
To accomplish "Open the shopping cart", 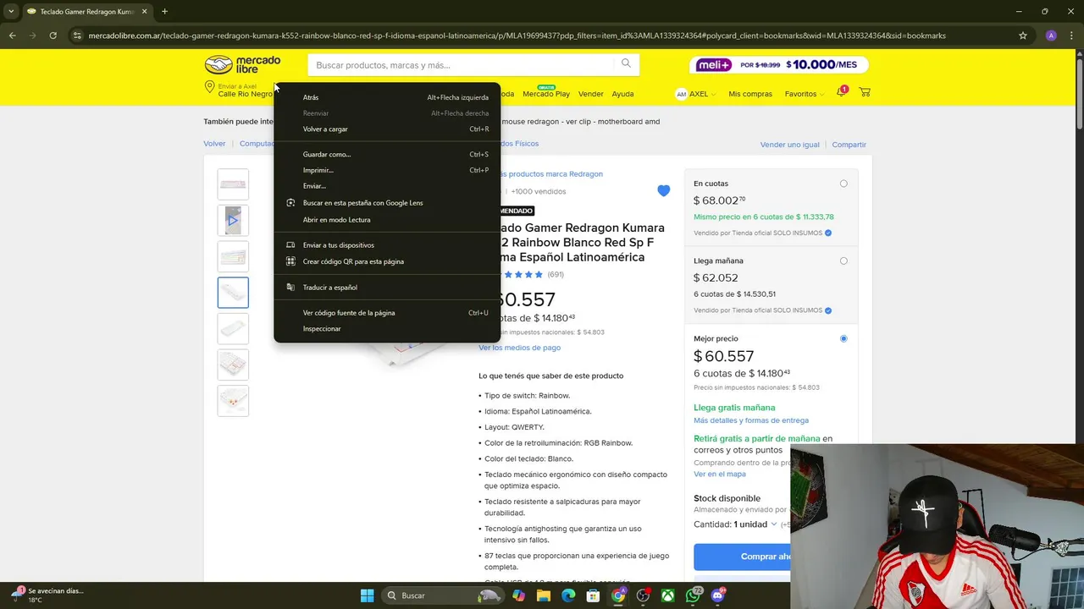I will (x=865, y=92).
